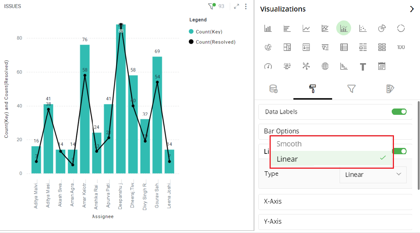Choose the globe map visualization
The width and height of the screenshot is (420, 233).
(325, 66)
